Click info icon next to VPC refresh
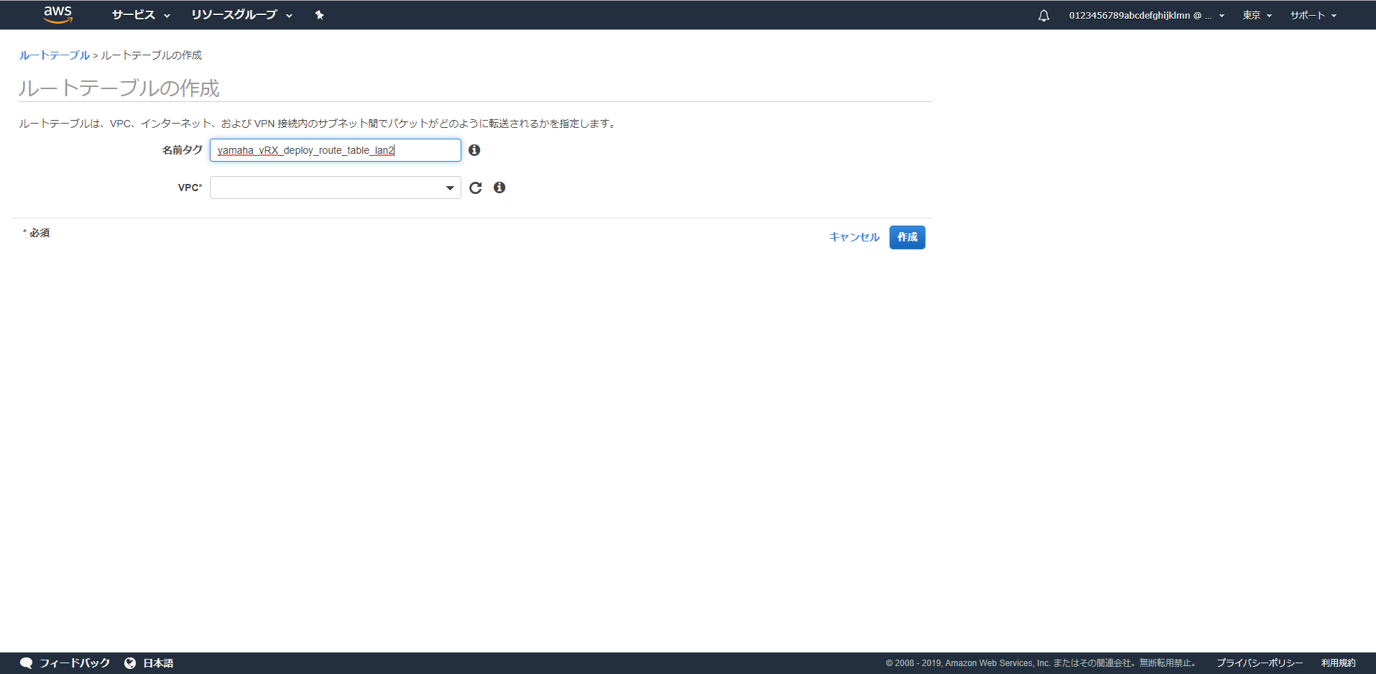The width and height of the screenshot is (1376, 674). tap(499, 188)
